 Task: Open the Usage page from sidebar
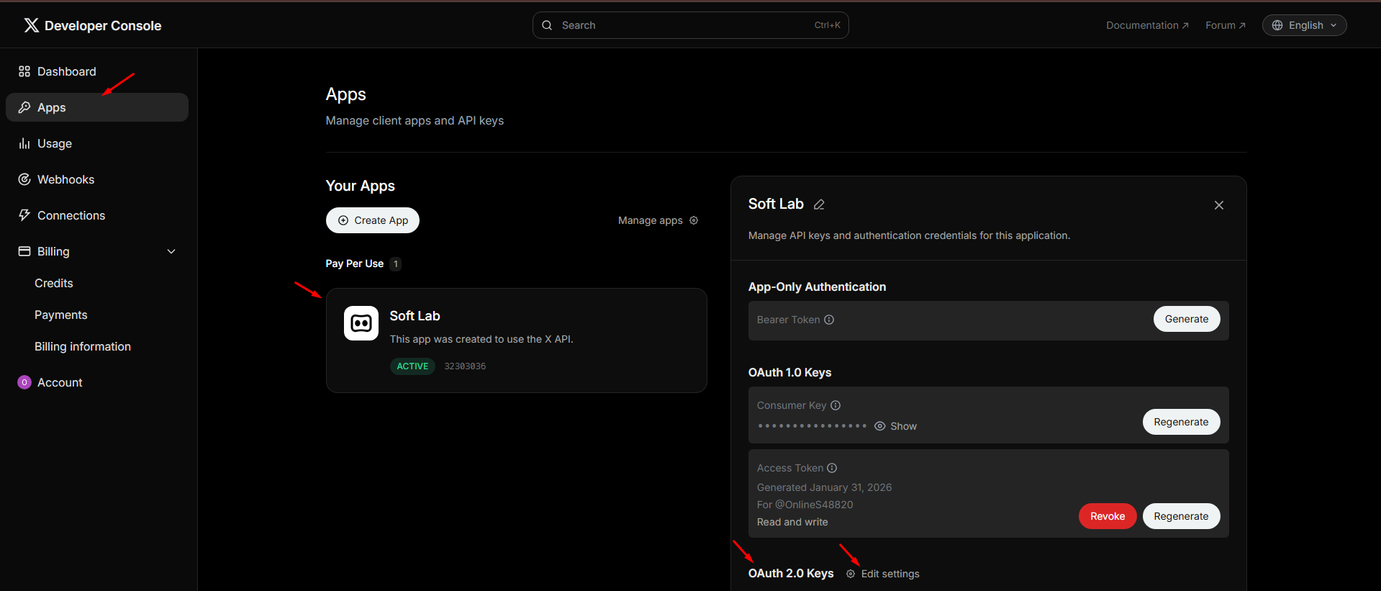(54, 143)
